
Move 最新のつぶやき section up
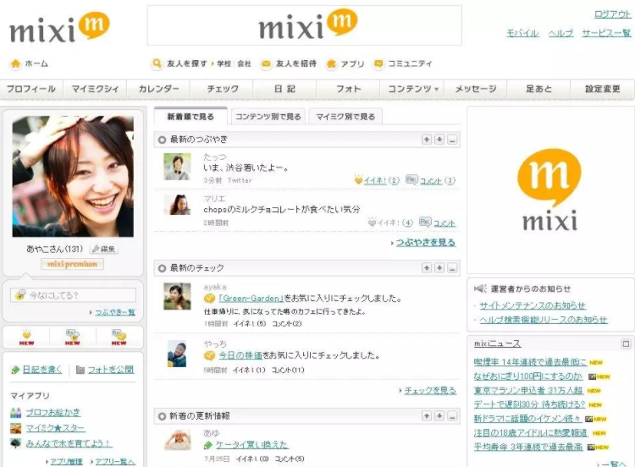point(427,140)
